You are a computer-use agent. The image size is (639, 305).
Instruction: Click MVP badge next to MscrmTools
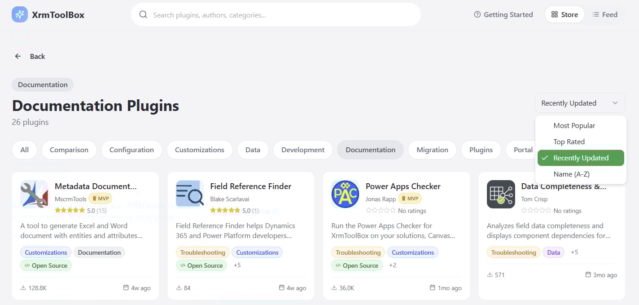100,199
